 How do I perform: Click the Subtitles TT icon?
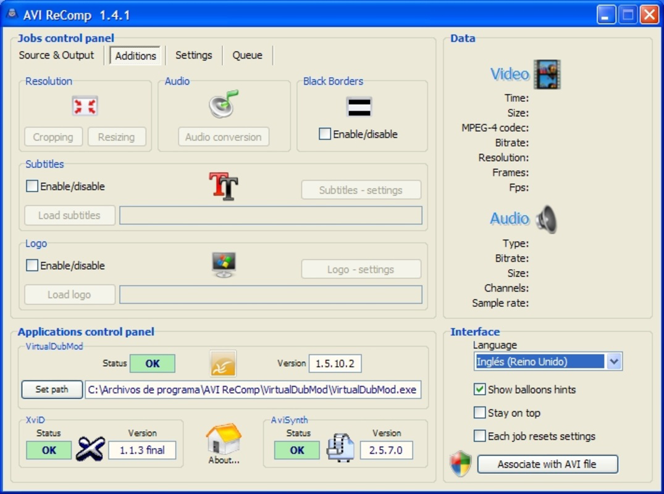click(x=224, y=186)
